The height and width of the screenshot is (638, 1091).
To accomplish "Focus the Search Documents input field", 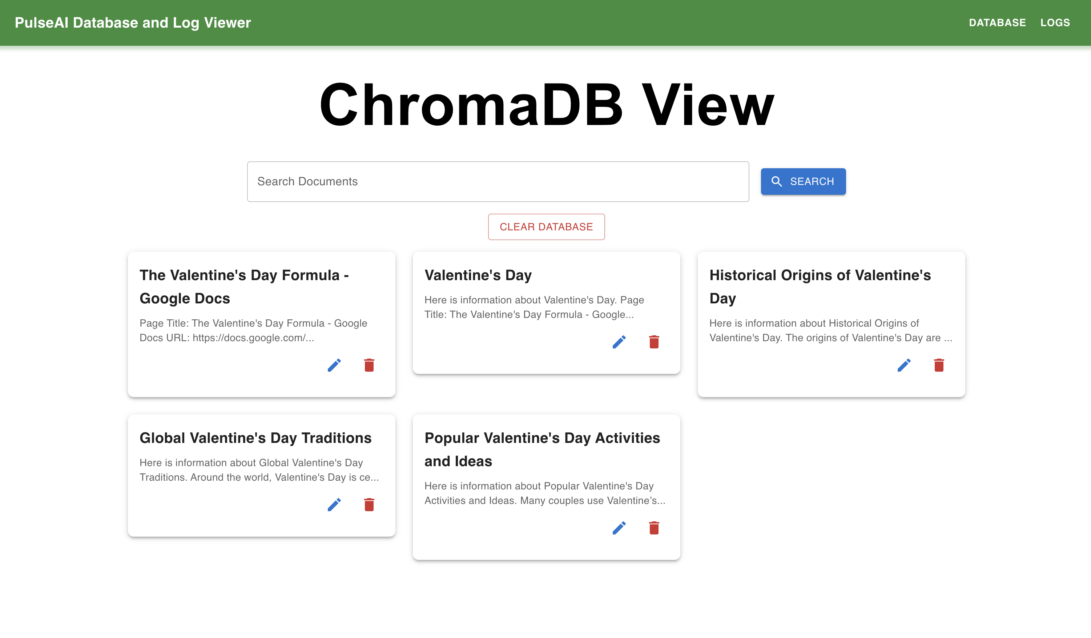I will point(498,182).
